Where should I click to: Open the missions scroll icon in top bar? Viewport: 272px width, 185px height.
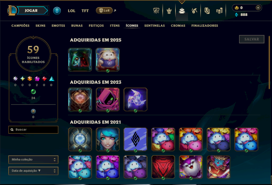207,11
